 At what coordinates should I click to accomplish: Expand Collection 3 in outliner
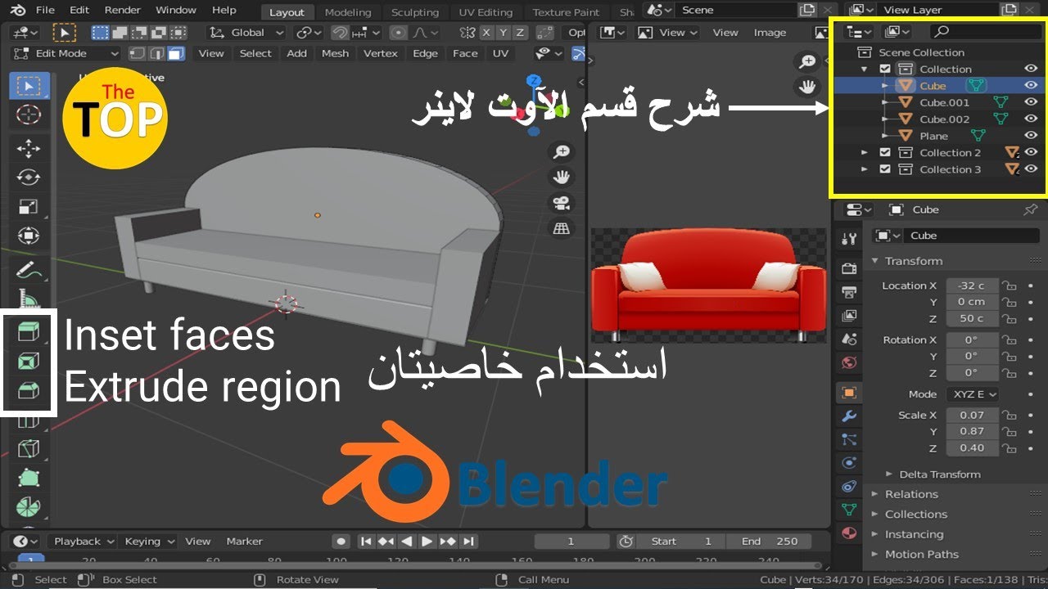click(865, 169)
